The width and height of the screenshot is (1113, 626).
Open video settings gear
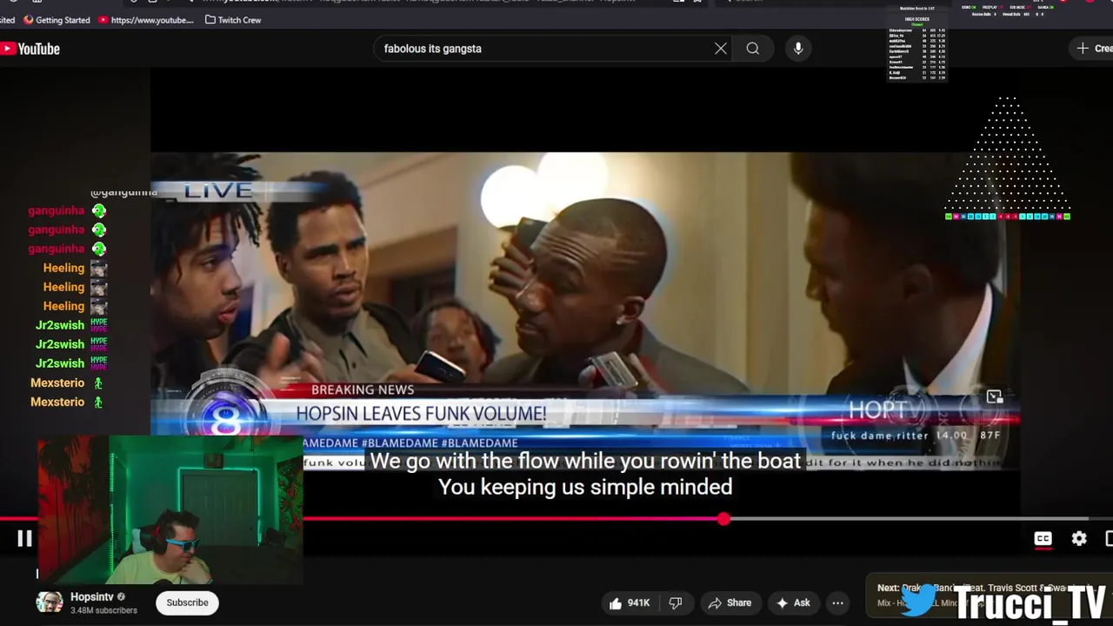1079,539
